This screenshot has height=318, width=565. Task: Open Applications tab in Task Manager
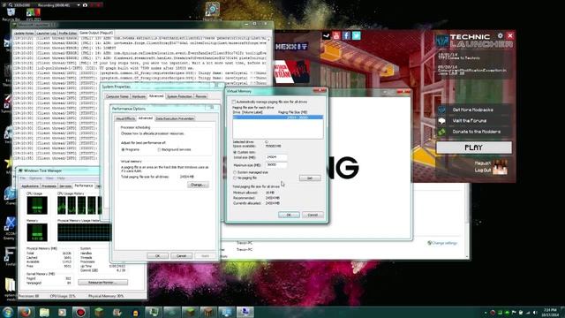30,186
